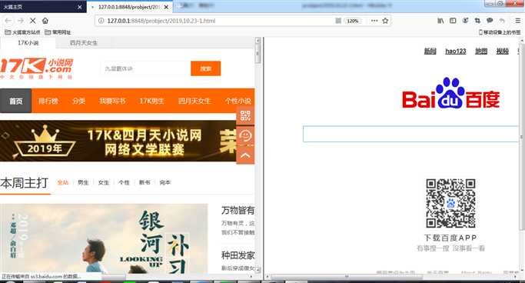Select the 女生 filter under 本周主打
Viewport: 525px width, 283px height.
pyautogui.click(x=104, y=182)
